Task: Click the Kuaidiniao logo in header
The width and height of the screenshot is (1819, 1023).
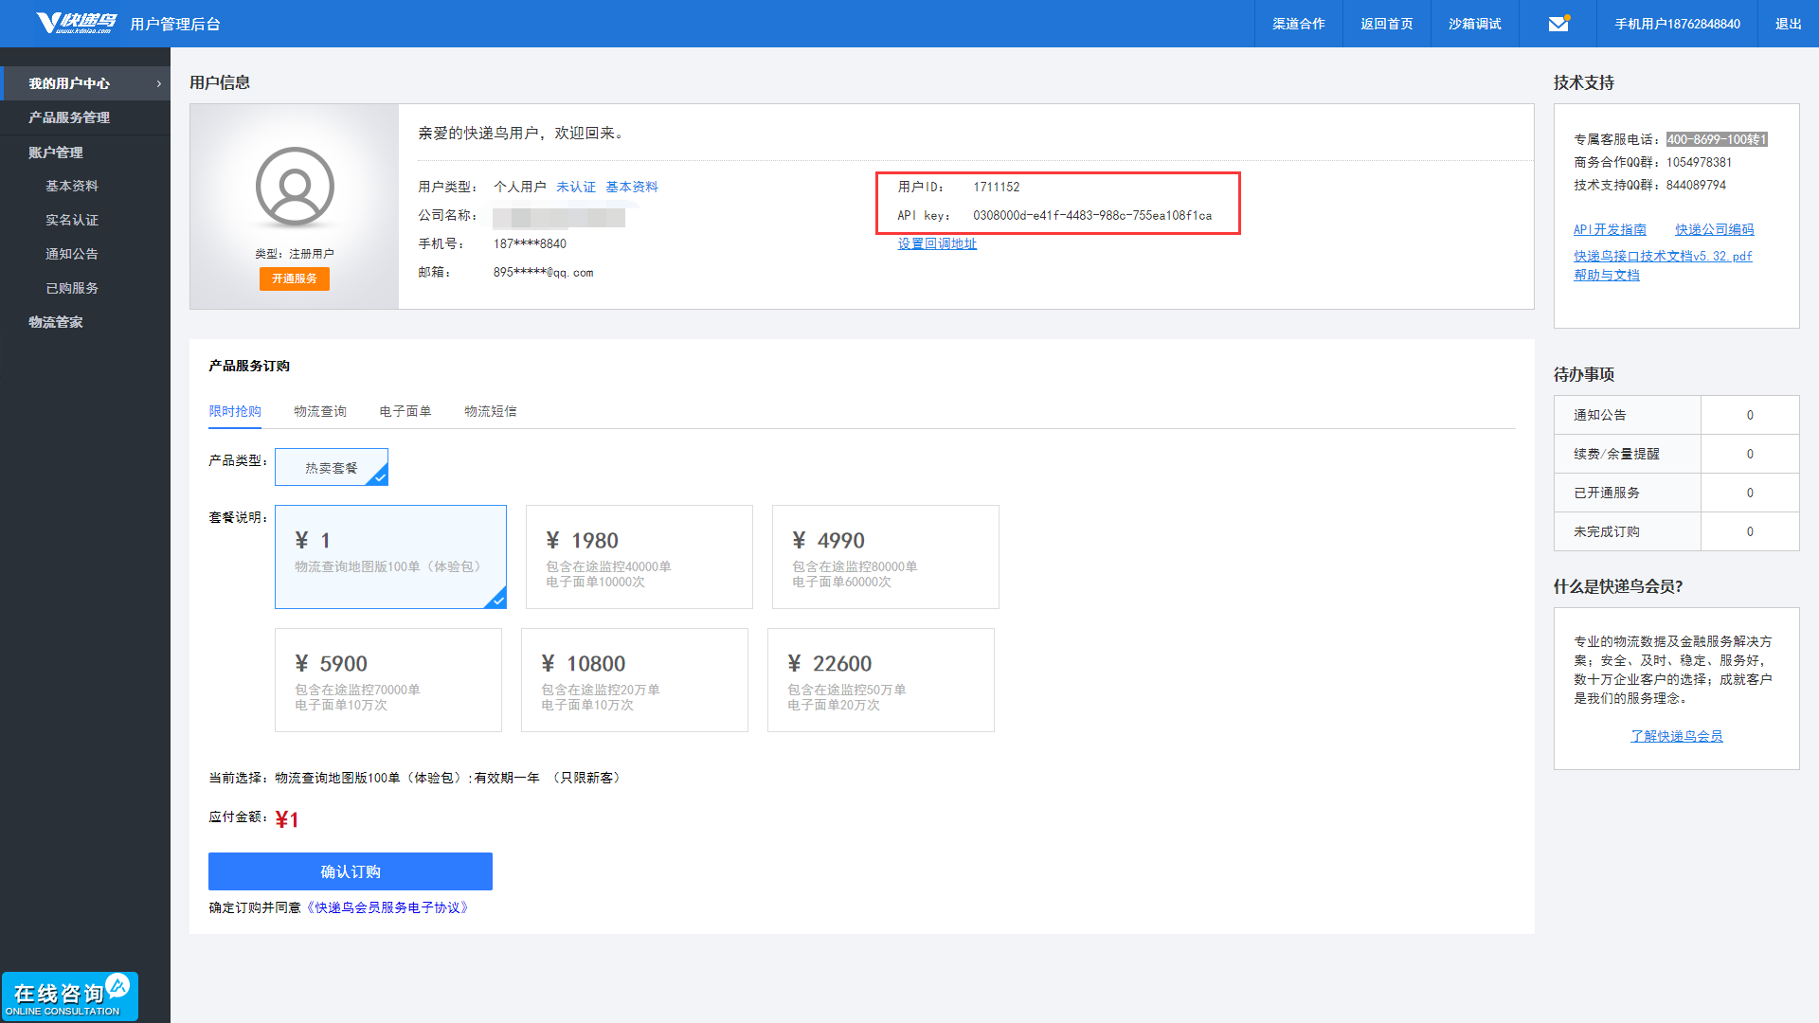Action: tap(76, 23)
